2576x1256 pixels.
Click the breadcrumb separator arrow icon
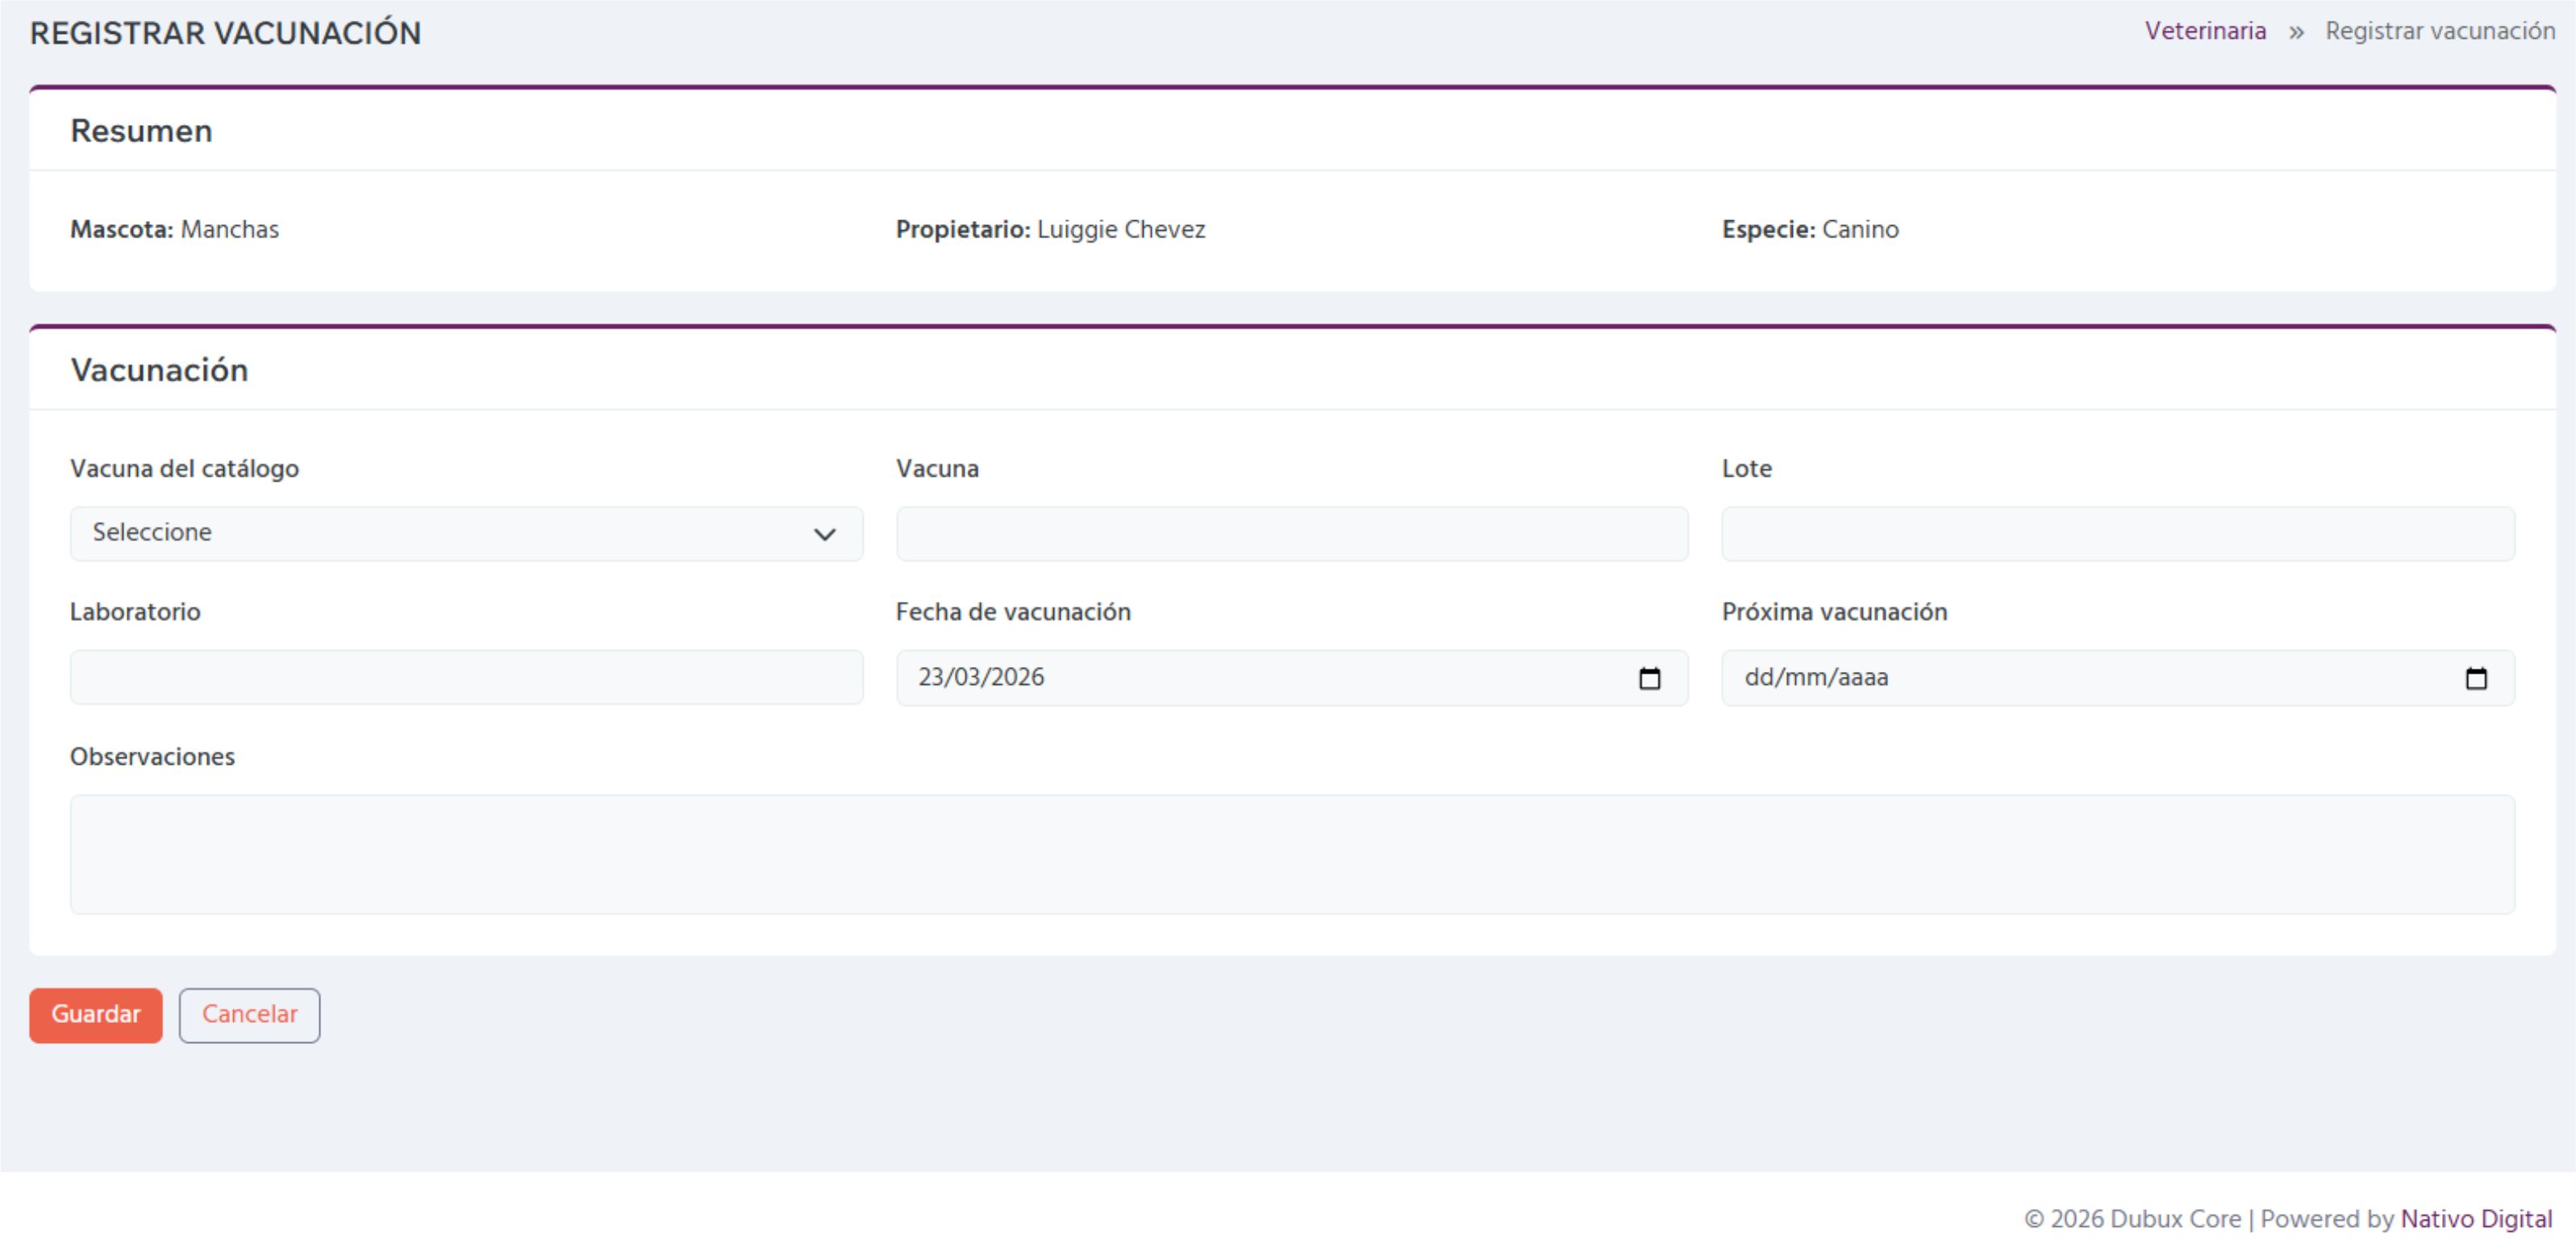2295,31
